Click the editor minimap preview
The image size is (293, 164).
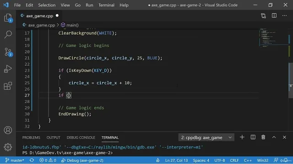point(273,38)
